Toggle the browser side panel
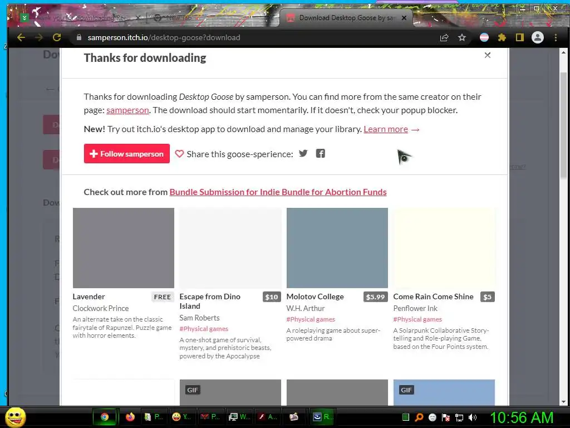 520,37
